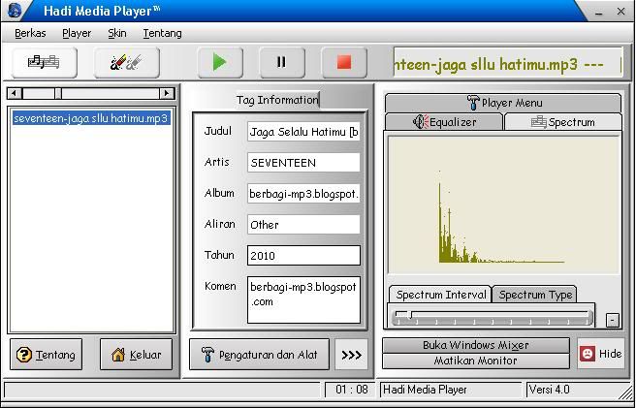Click the Tahun field showing 2010
Image resolution: width=636 pixels, height=408 pixels.
coord(303,255)
